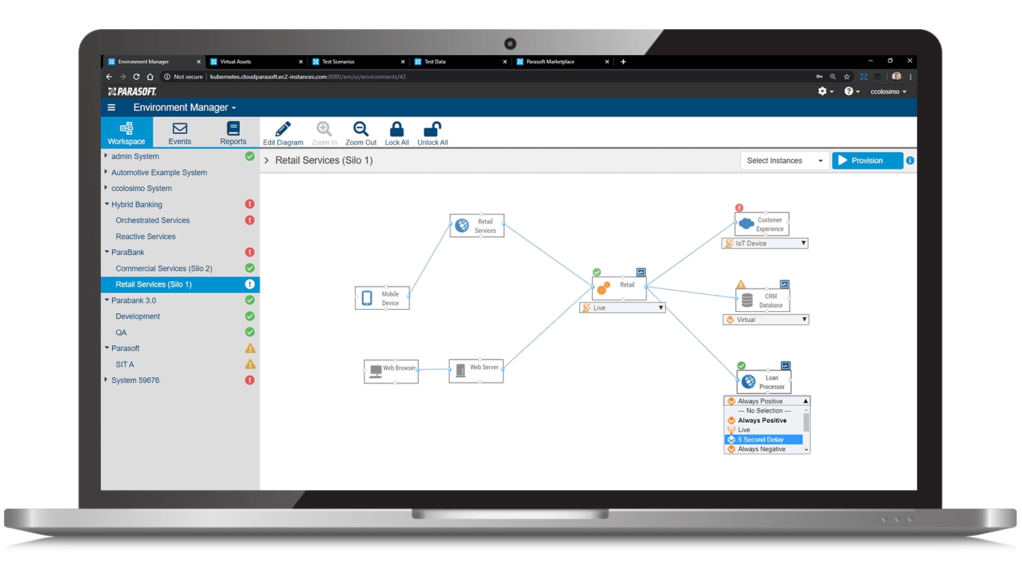Expand the admin System tree node
This screenshot has height=574, width=1022.
[106, 156]
